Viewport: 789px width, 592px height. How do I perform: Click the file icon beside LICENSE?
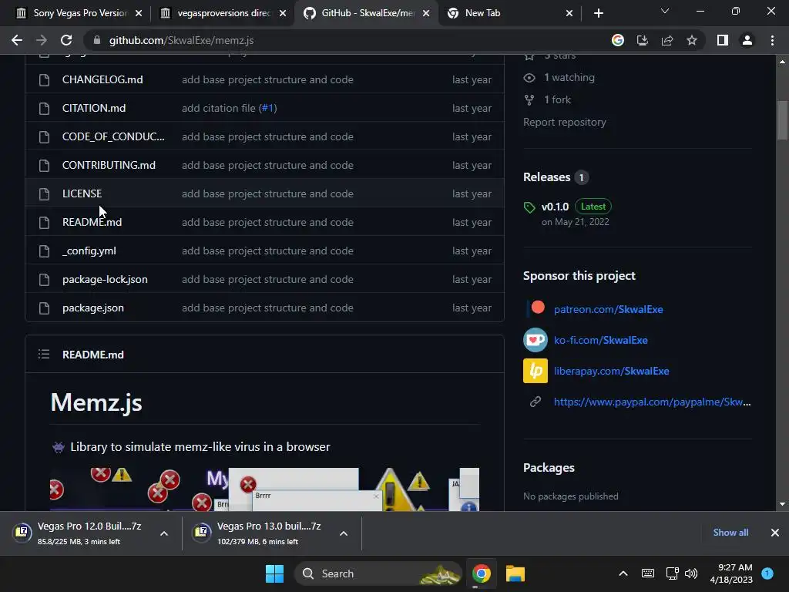44,193
